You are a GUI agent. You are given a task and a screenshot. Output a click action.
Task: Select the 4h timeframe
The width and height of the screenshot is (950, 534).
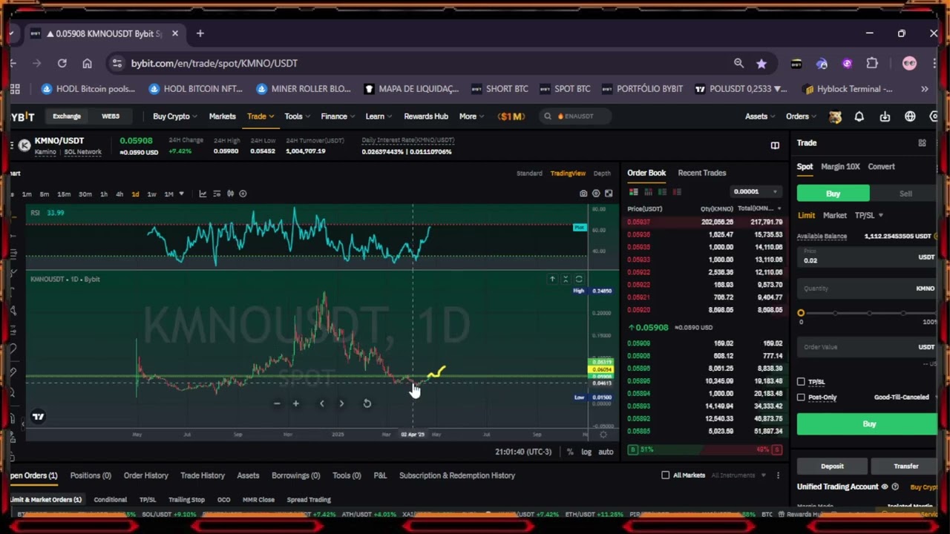(x=119, y=194)
